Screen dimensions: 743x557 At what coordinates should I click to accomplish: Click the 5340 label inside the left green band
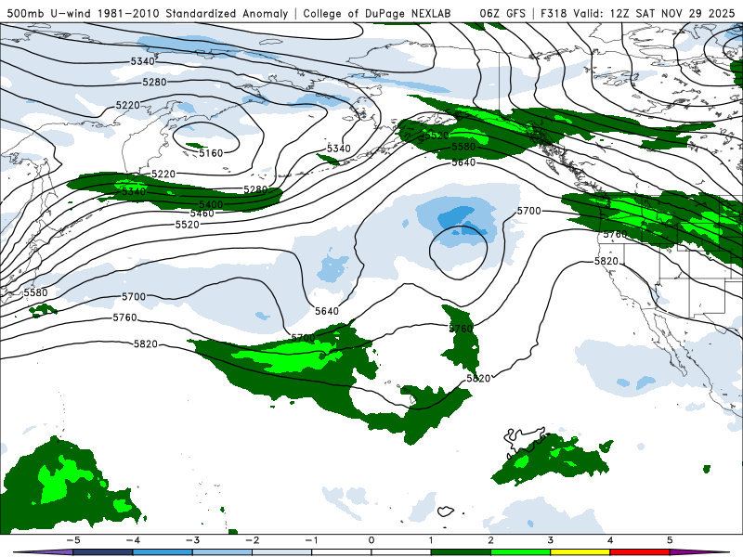[134, 192]
